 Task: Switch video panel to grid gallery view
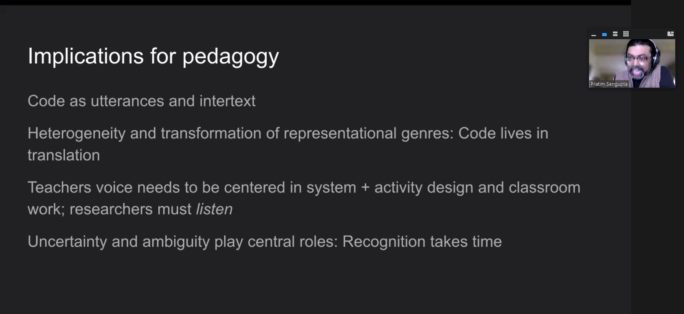click(626, 34)
